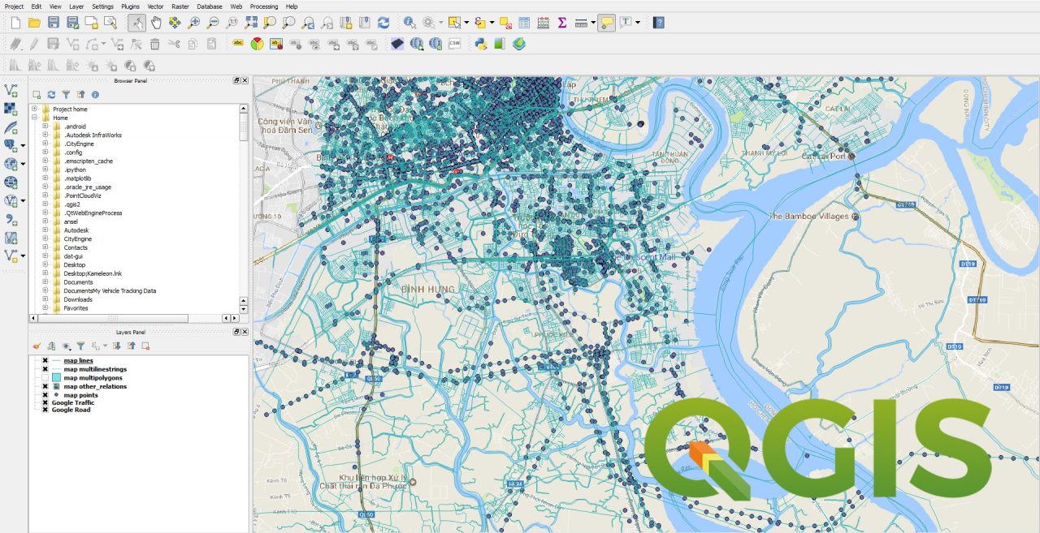1040x533 pixels.
Task: Click the Add Raster Layer sidebar icon
Action: point(11,109)
